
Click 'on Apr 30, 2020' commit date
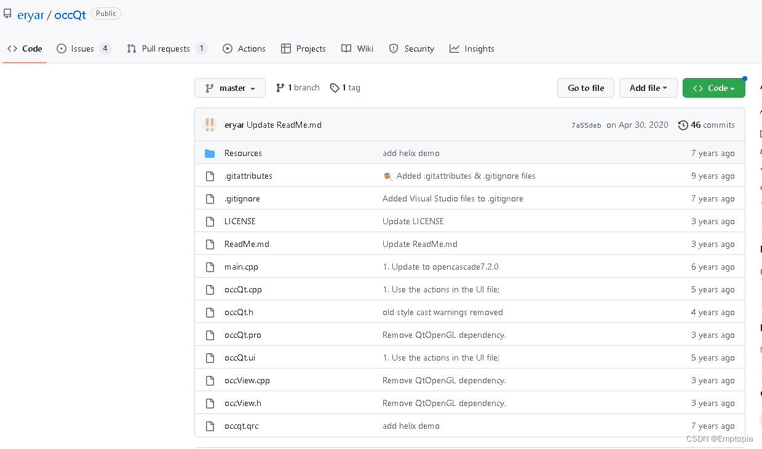637,125
